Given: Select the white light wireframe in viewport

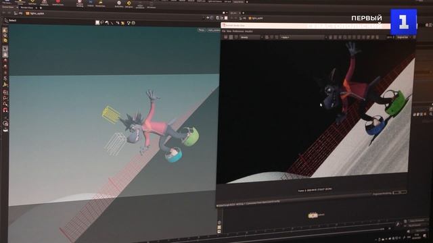Looking at the screenshot, I should [x=116, y=144].
